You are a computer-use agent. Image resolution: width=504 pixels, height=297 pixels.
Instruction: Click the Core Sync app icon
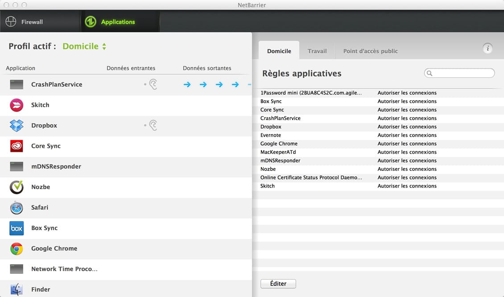tap(17, 146)
